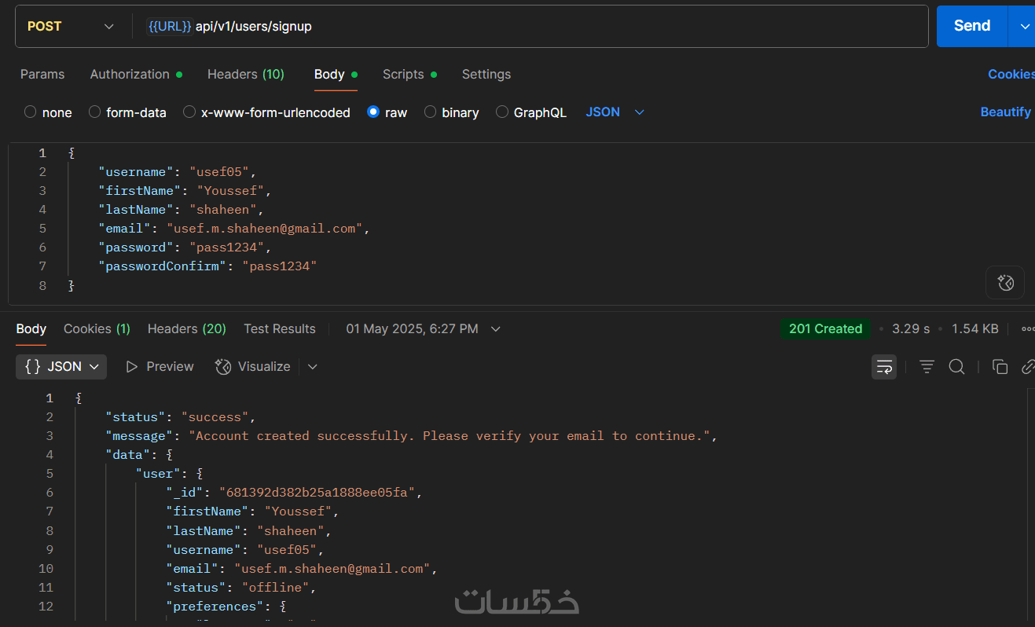The width and height of the screenshot is (1035, 627).
Task: Expand the Send button options arrow
Action: click(1024, 26)
